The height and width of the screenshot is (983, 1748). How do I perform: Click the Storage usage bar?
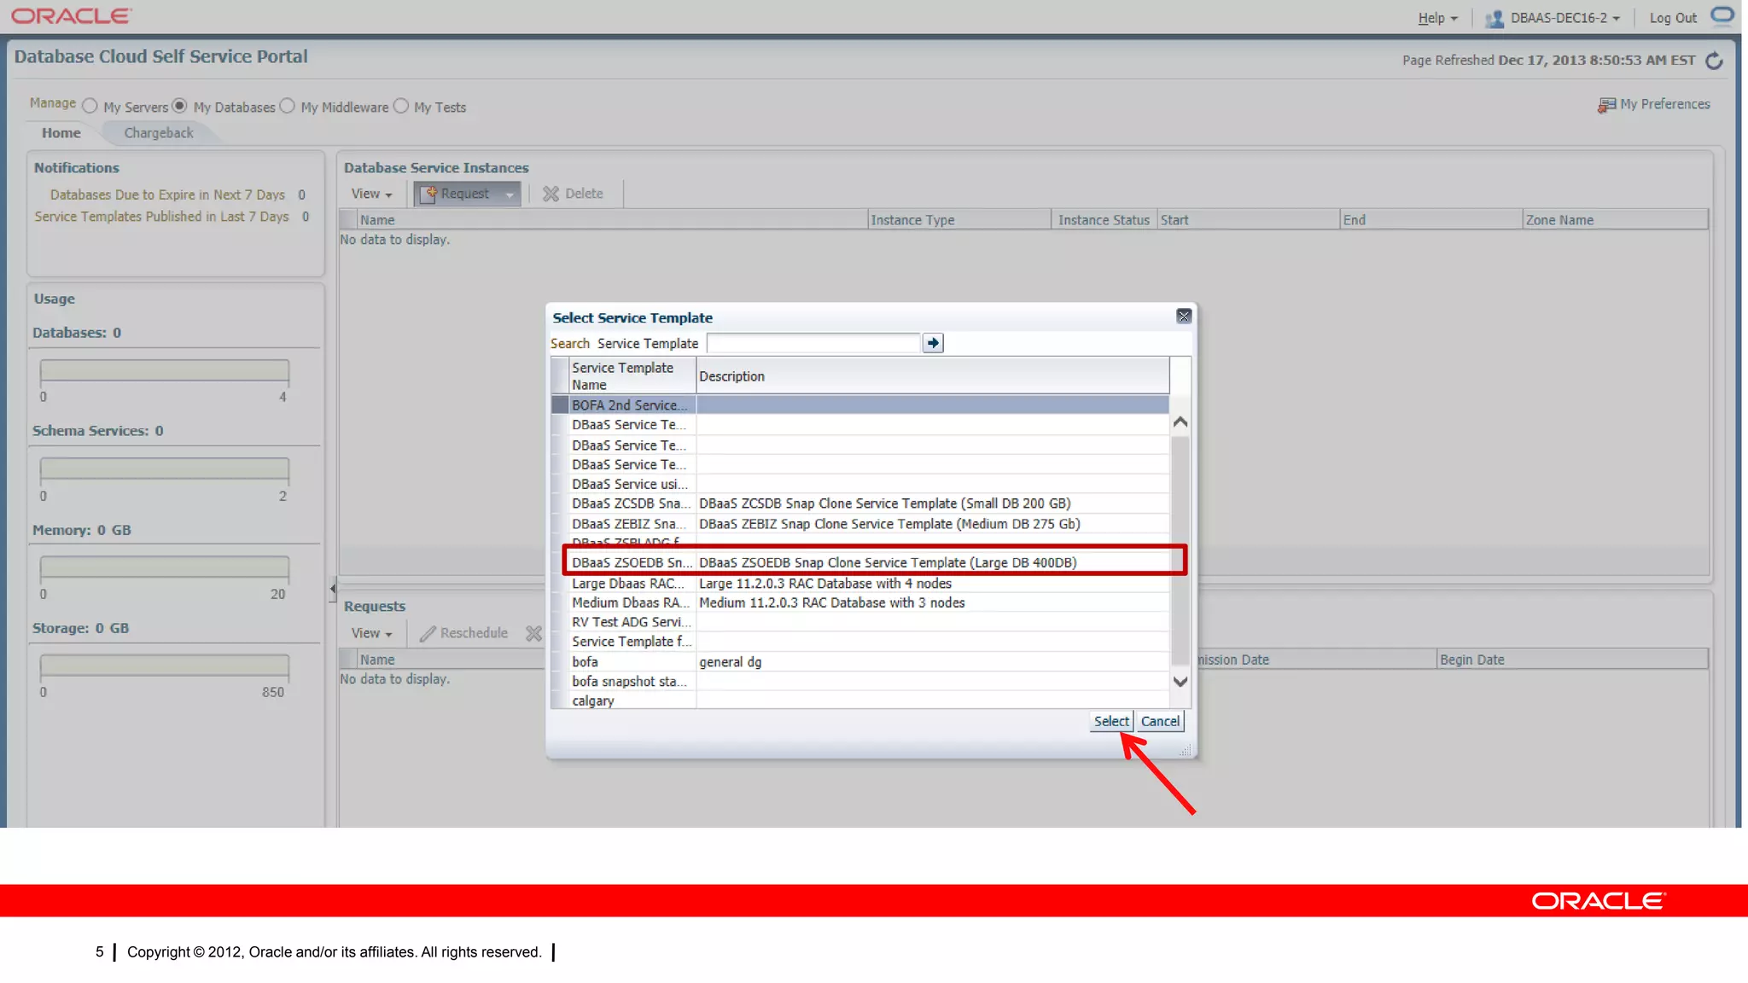(165, 666)
